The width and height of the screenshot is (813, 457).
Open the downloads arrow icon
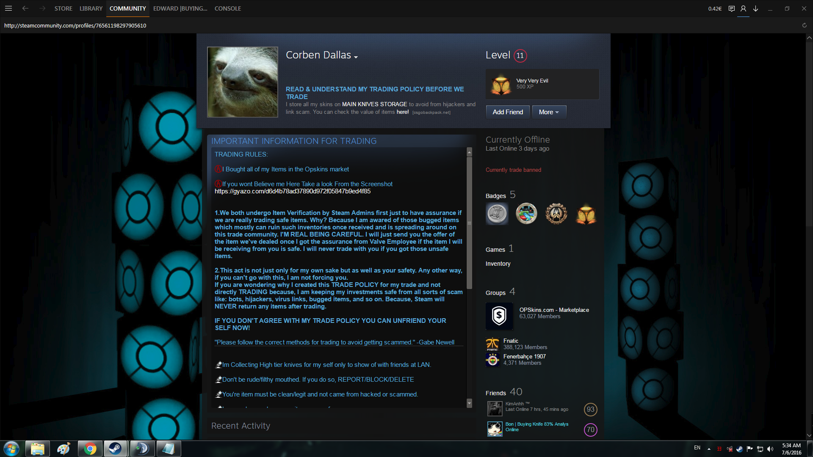[x=755, y=8]
